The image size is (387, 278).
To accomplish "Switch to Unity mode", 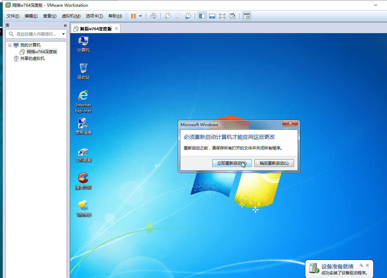I will point(232,16).
